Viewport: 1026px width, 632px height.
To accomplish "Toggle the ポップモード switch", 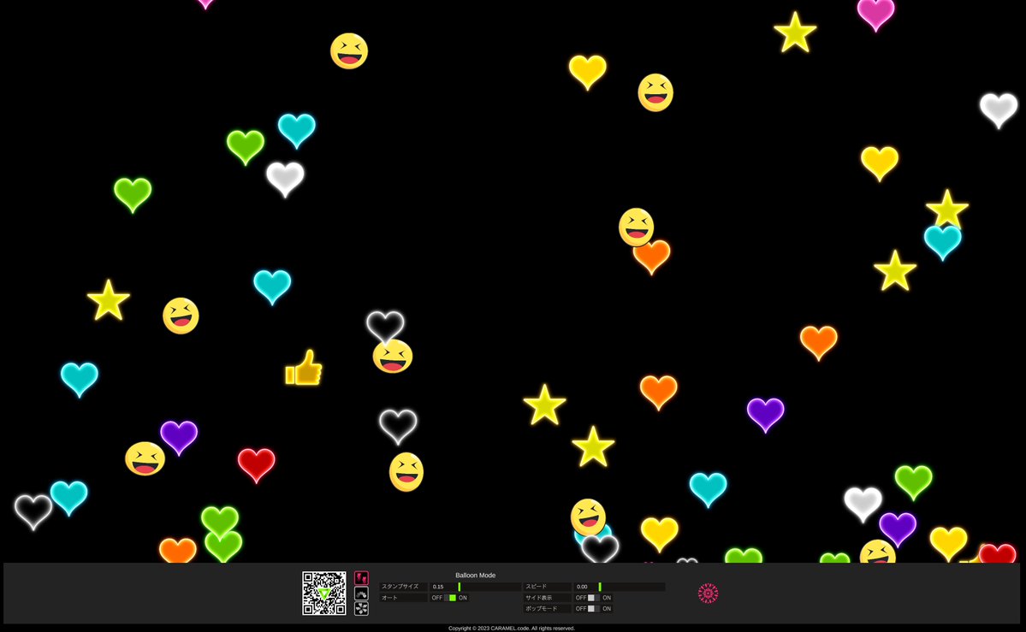I will 594,608.
